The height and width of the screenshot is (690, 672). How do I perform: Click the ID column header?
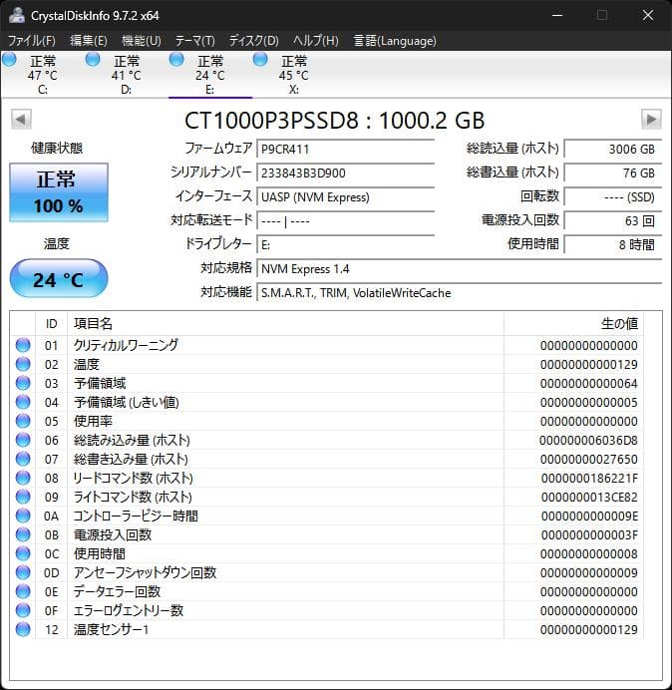pos(51,324)
